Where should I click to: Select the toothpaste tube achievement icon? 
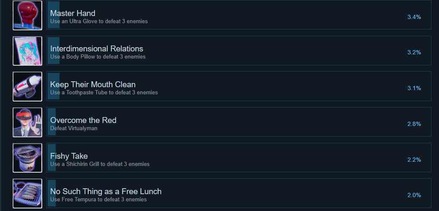click(27, 87)
